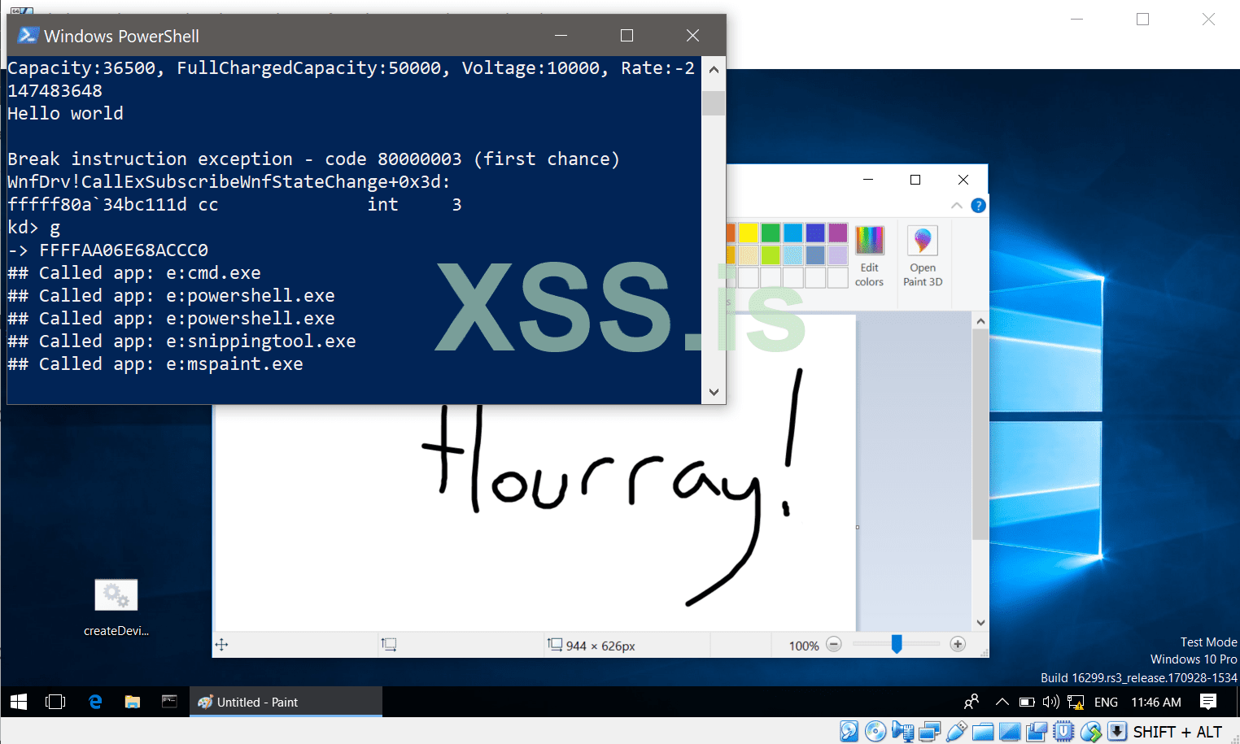Screen dimensions: 1240x744
Task: Choose the blue-gray swatch in Paint
Action: point(815,255)
